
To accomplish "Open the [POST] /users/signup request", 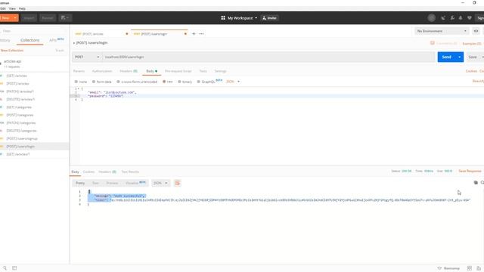I will coord(22,139).
